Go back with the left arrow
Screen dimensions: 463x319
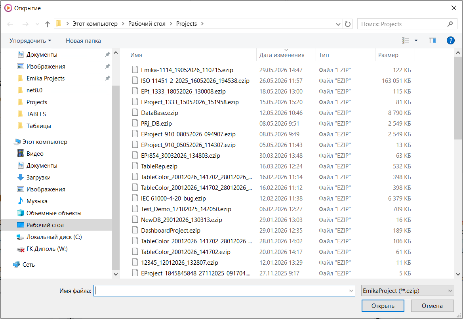(10, 24)
